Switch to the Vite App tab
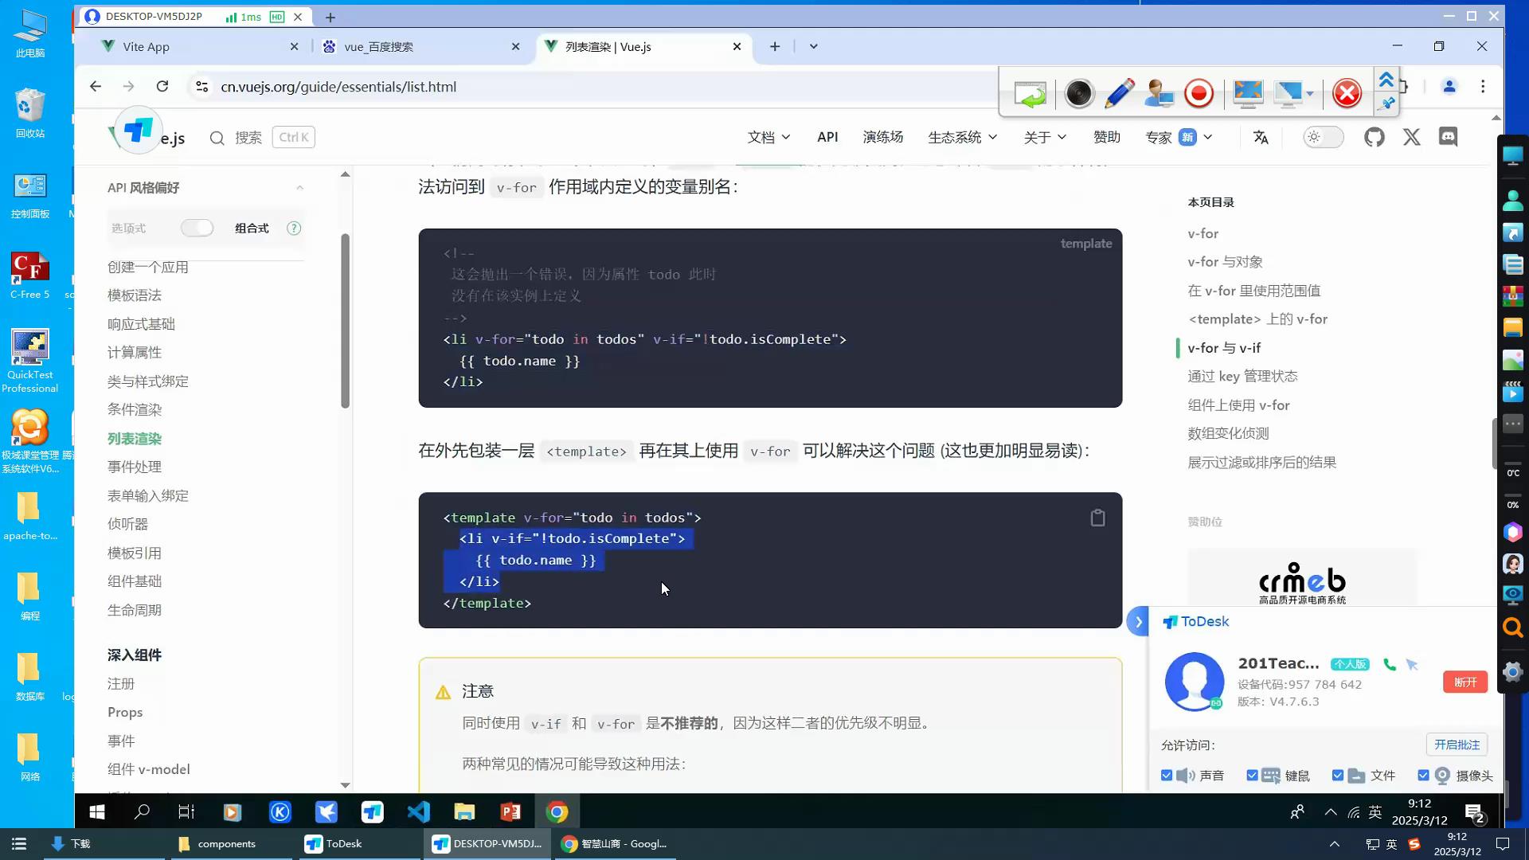1529x860 pixels. click(x=147, y=47)
